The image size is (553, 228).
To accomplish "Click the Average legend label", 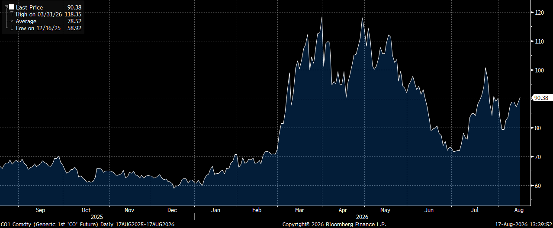I will point(26,21).
